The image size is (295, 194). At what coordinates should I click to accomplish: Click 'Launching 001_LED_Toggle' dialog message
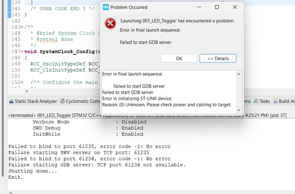pyautogui.click(x=177, y=21)
